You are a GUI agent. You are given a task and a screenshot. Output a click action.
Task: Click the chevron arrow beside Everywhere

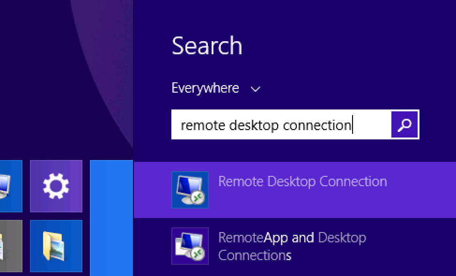tap(256, 89)
